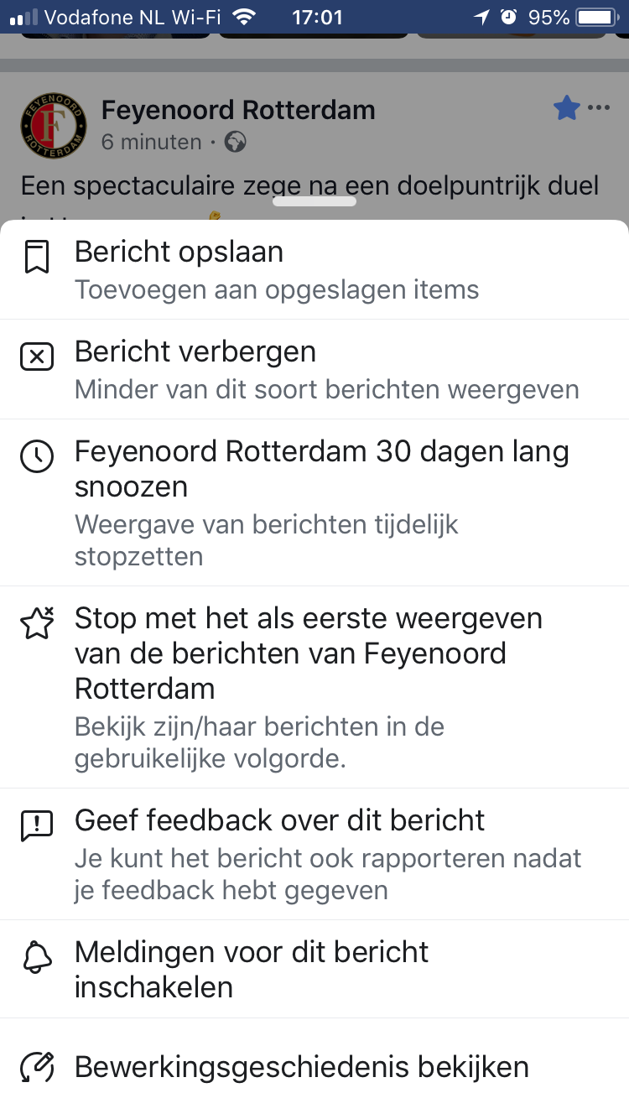Viewport: 629px width, 1119px height.
Task: Tap the globe public audience icon
Action: tap(236, 143)
